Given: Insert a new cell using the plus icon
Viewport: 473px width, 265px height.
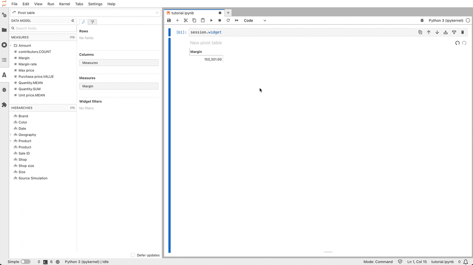Looking at the screenshot, I should click(177, 20).
